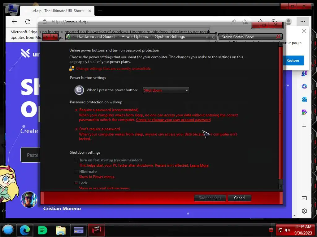Open Edge sidebar Games chess icon
317x237 pixels.
[x=304, y=73]
